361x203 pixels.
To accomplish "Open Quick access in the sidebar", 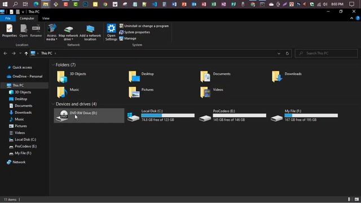I will coord(22,68).
